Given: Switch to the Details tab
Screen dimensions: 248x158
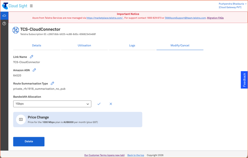Looking at the screenshot, I should [x=36, y=45].
